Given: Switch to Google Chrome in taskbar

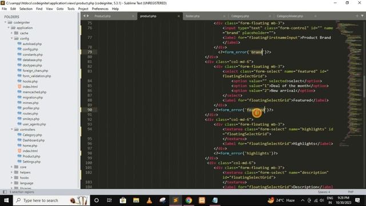Looking at the screenshot, I should [189, 200].
